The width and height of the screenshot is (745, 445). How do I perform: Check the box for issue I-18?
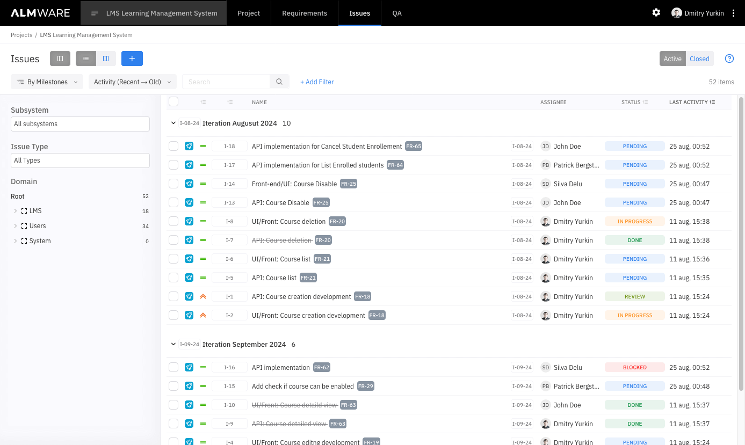173,146
